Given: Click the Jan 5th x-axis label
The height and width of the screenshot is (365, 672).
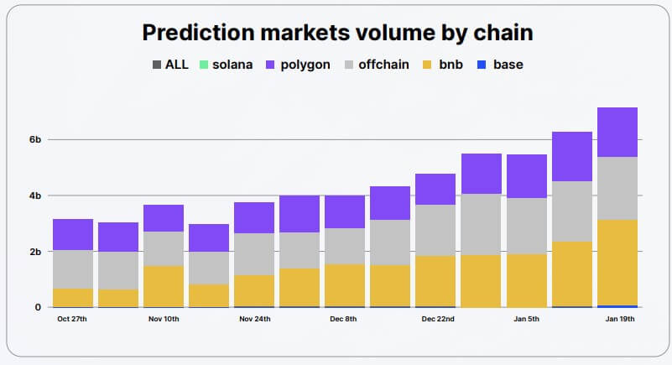Looking at the screenshot, I should [x=526, y=319].
